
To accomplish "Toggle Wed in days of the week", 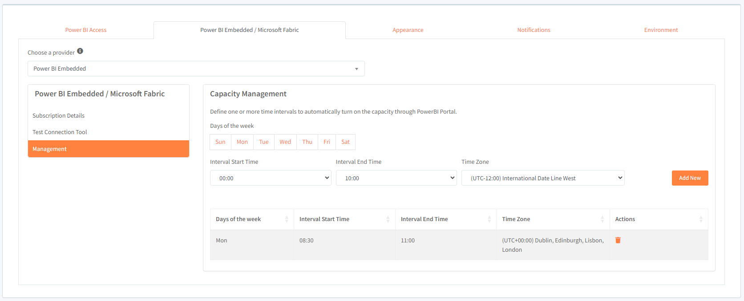I will pyautogui.click(x=285, y=142).
